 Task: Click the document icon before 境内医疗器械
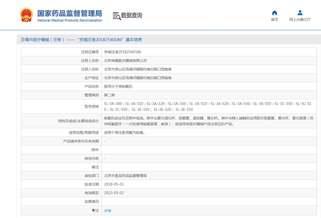click(23, 40)
